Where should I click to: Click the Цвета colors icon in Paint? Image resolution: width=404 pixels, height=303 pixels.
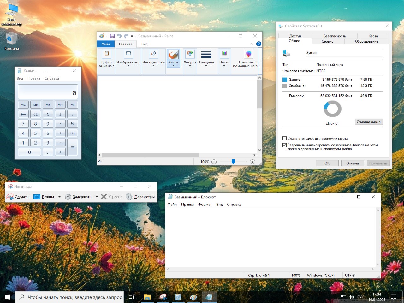coord(224,54)
